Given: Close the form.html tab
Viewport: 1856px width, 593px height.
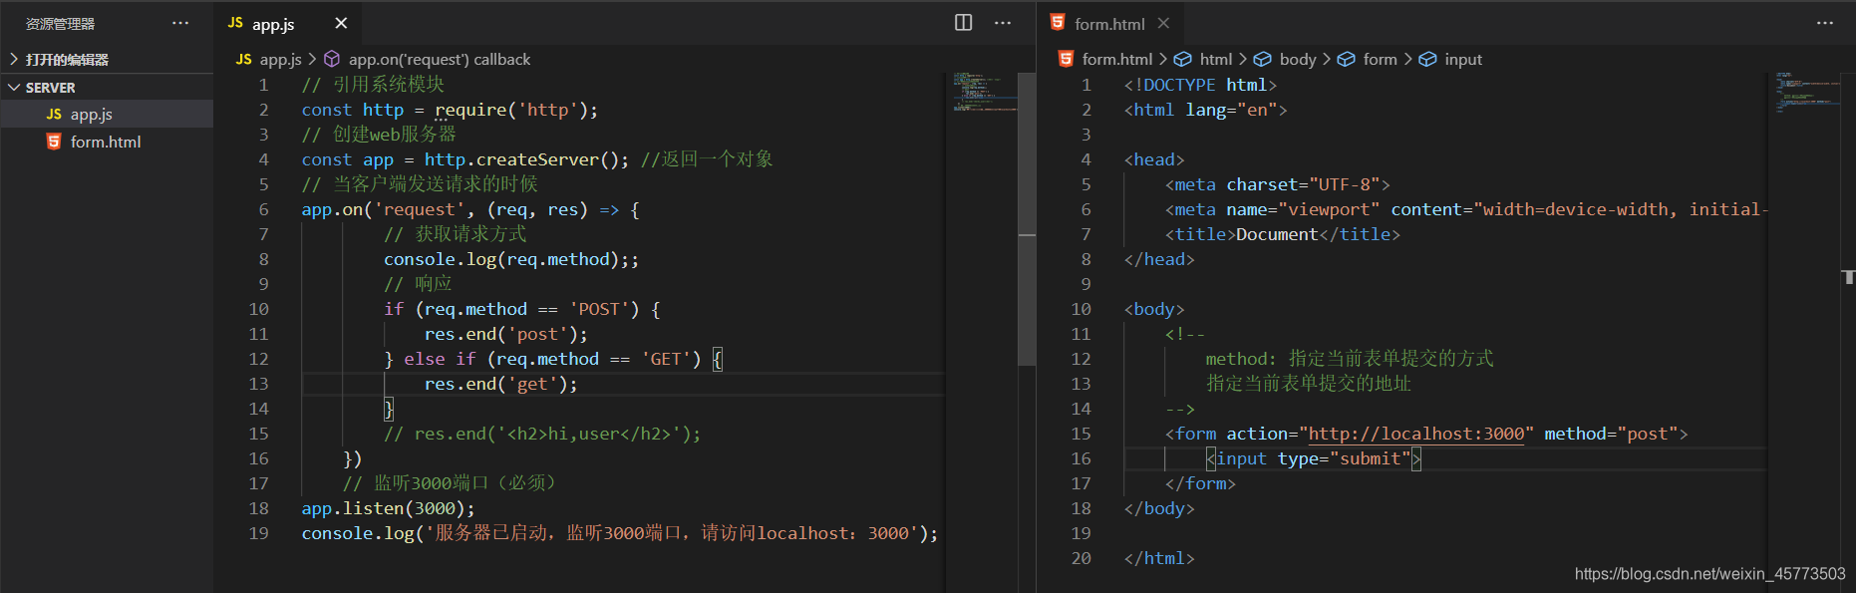Looking at the screenshot, I should 1163,23.
